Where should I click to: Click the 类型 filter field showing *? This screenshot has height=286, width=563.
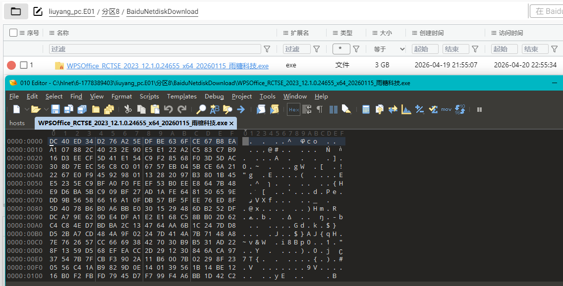click(x=341, y=49)
